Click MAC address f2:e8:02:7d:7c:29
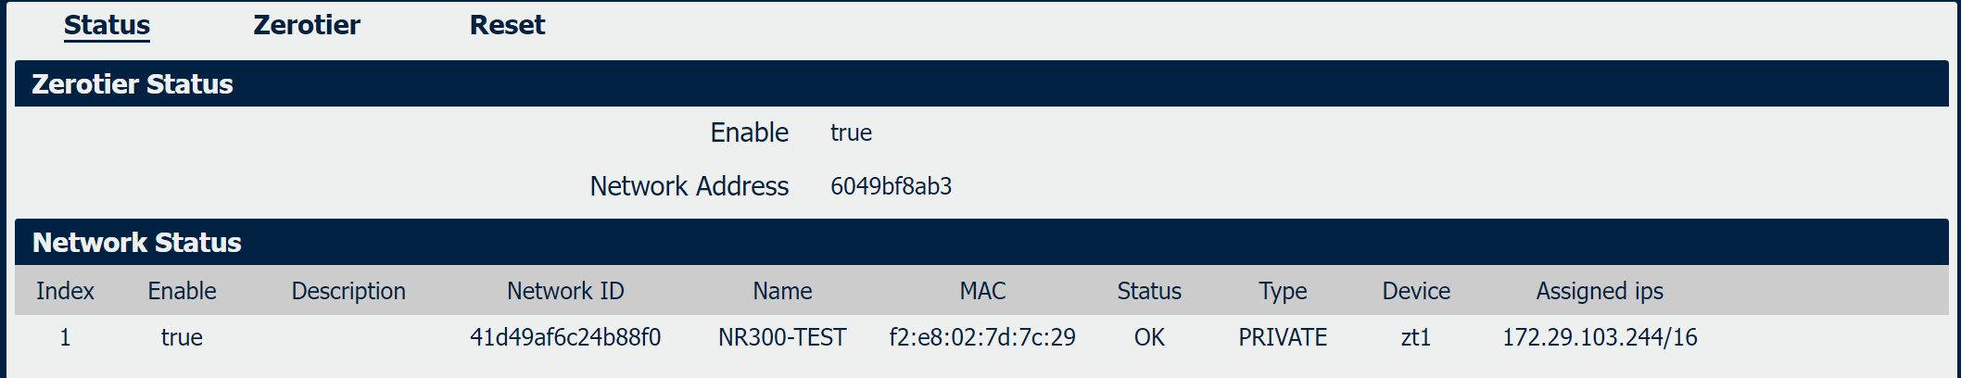The image size is (1961, 378). point(982,337)
